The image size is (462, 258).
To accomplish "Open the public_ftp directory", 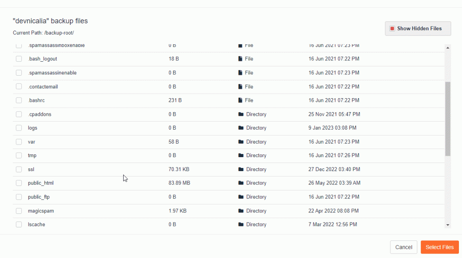I will [x=40, y=197].
